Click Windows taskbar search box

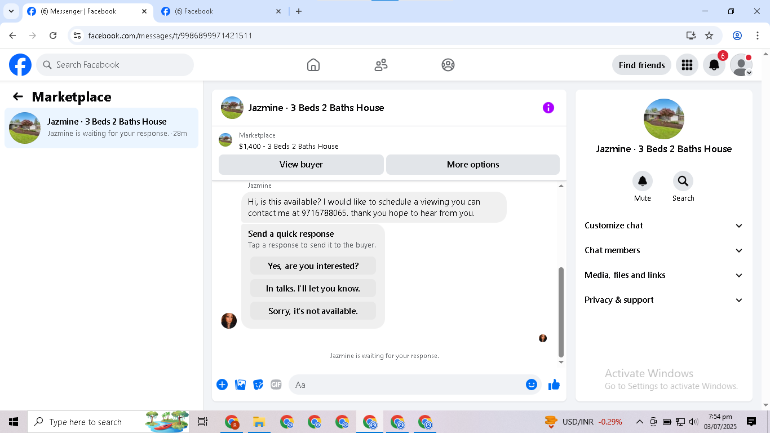pyautogui.click(x=109, y=422)
